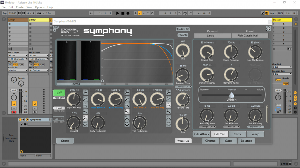
Task: Launch Master scene 1
Action: tap(274, 24)
